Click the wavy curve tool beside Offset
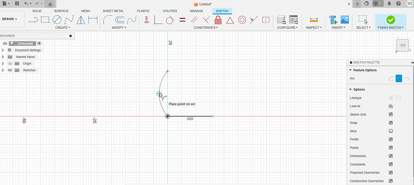414x185 pixels. point(131,19)
